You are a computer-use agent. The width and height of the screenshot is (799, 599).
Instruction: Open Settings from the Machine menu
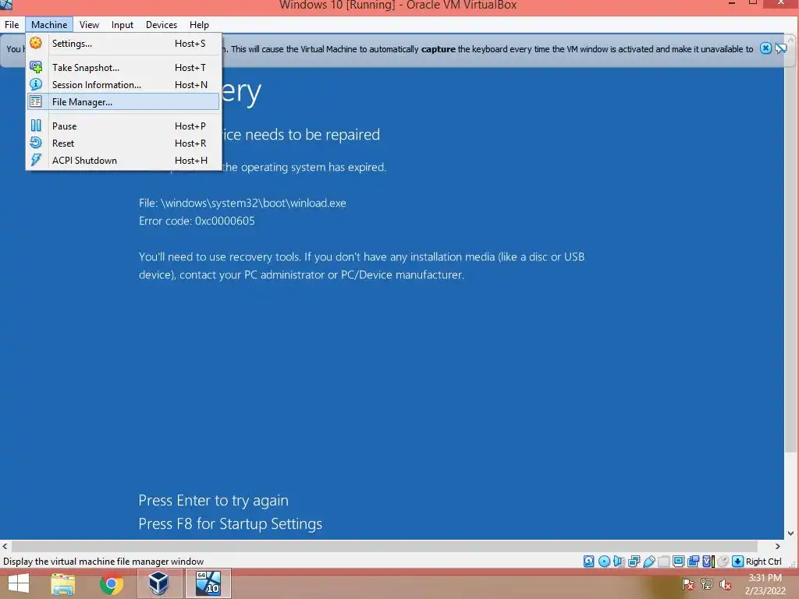click(123, 44)
